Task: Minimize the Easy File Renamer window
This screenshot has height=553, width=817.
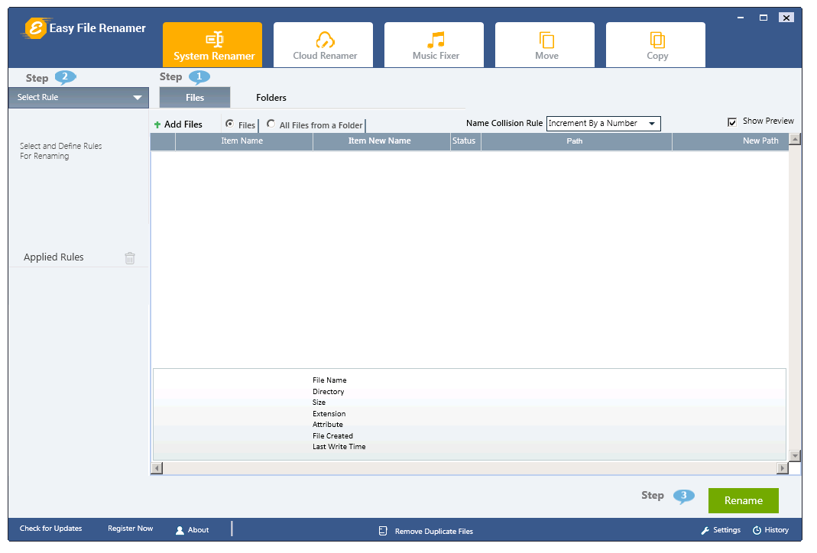Action: (741, 18)
